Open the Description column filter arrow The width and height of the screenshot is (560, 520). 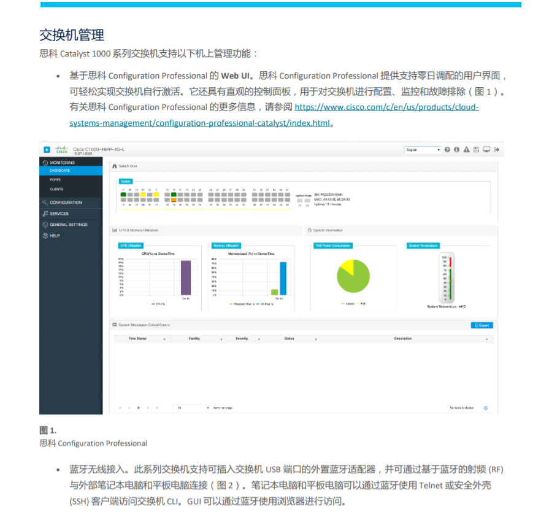486,339
